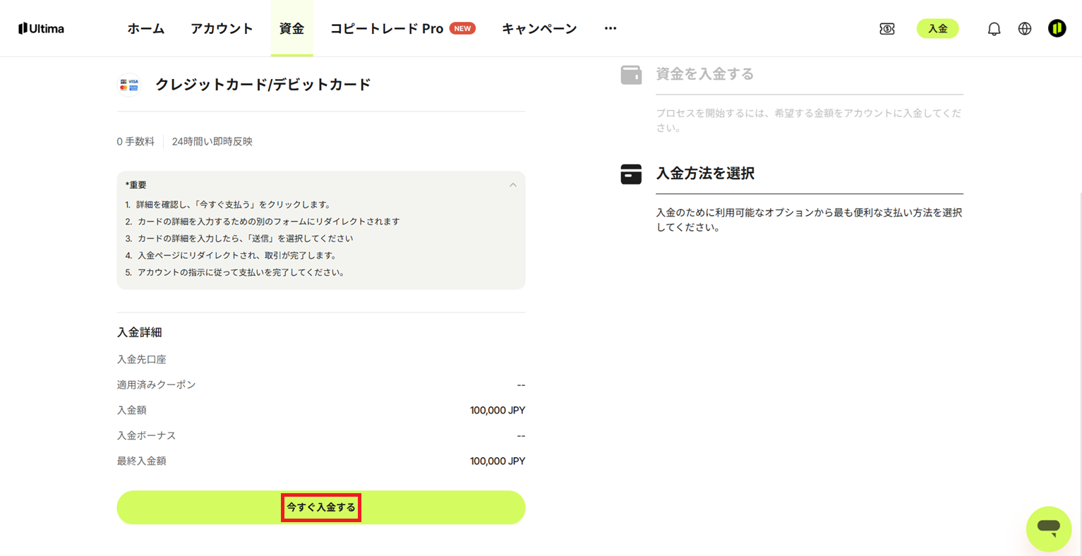Click the card icon next to 入金方法を選択
The image size is (1082, 556).
pos(631,174)
